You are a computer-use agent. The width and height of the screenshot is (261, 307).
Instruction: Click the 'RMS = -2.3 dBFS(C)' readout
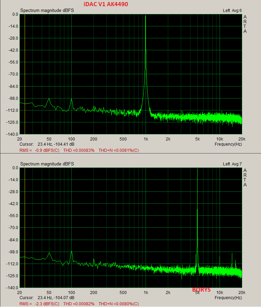click(39, 304)
